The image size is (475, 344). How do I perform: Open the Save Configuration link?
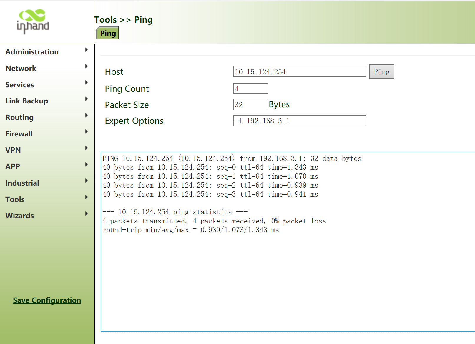click(47, 300)
